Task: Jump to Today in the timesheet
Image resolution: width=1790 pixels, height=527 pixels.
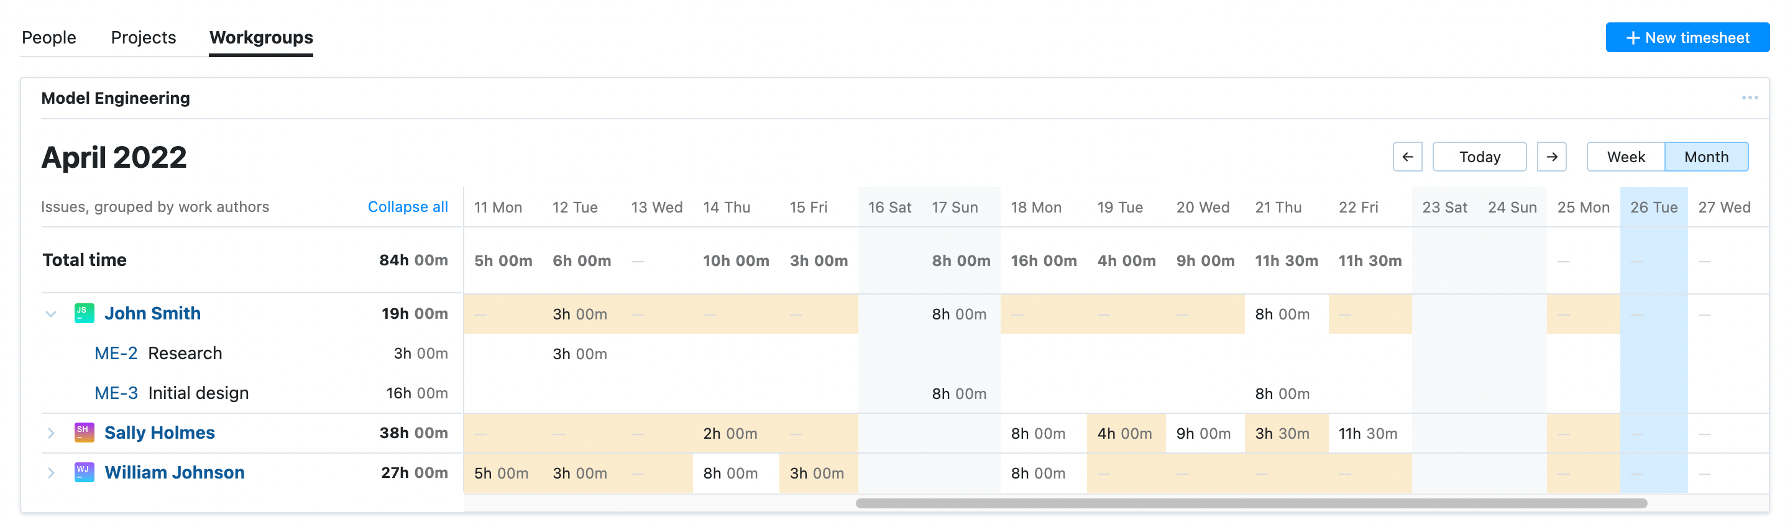Action: pos(1479,157)
